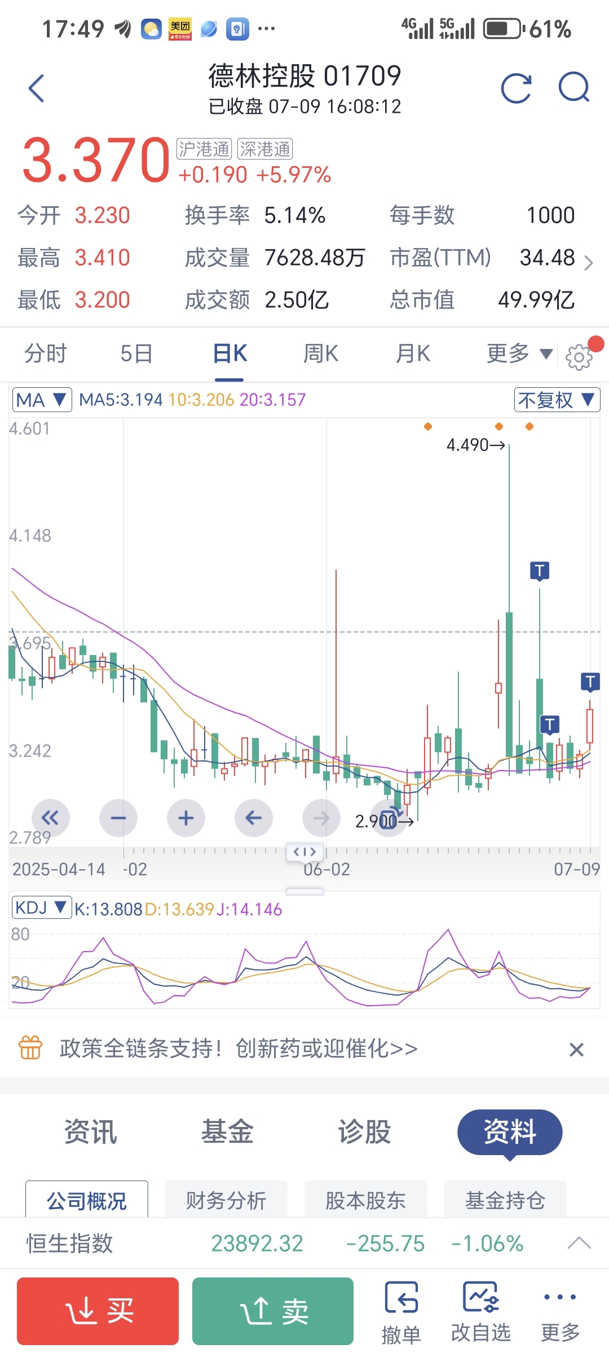609x1353 pixels.
Task: Tap the stock title 德林控股 01709
Action: click(304, 76)
